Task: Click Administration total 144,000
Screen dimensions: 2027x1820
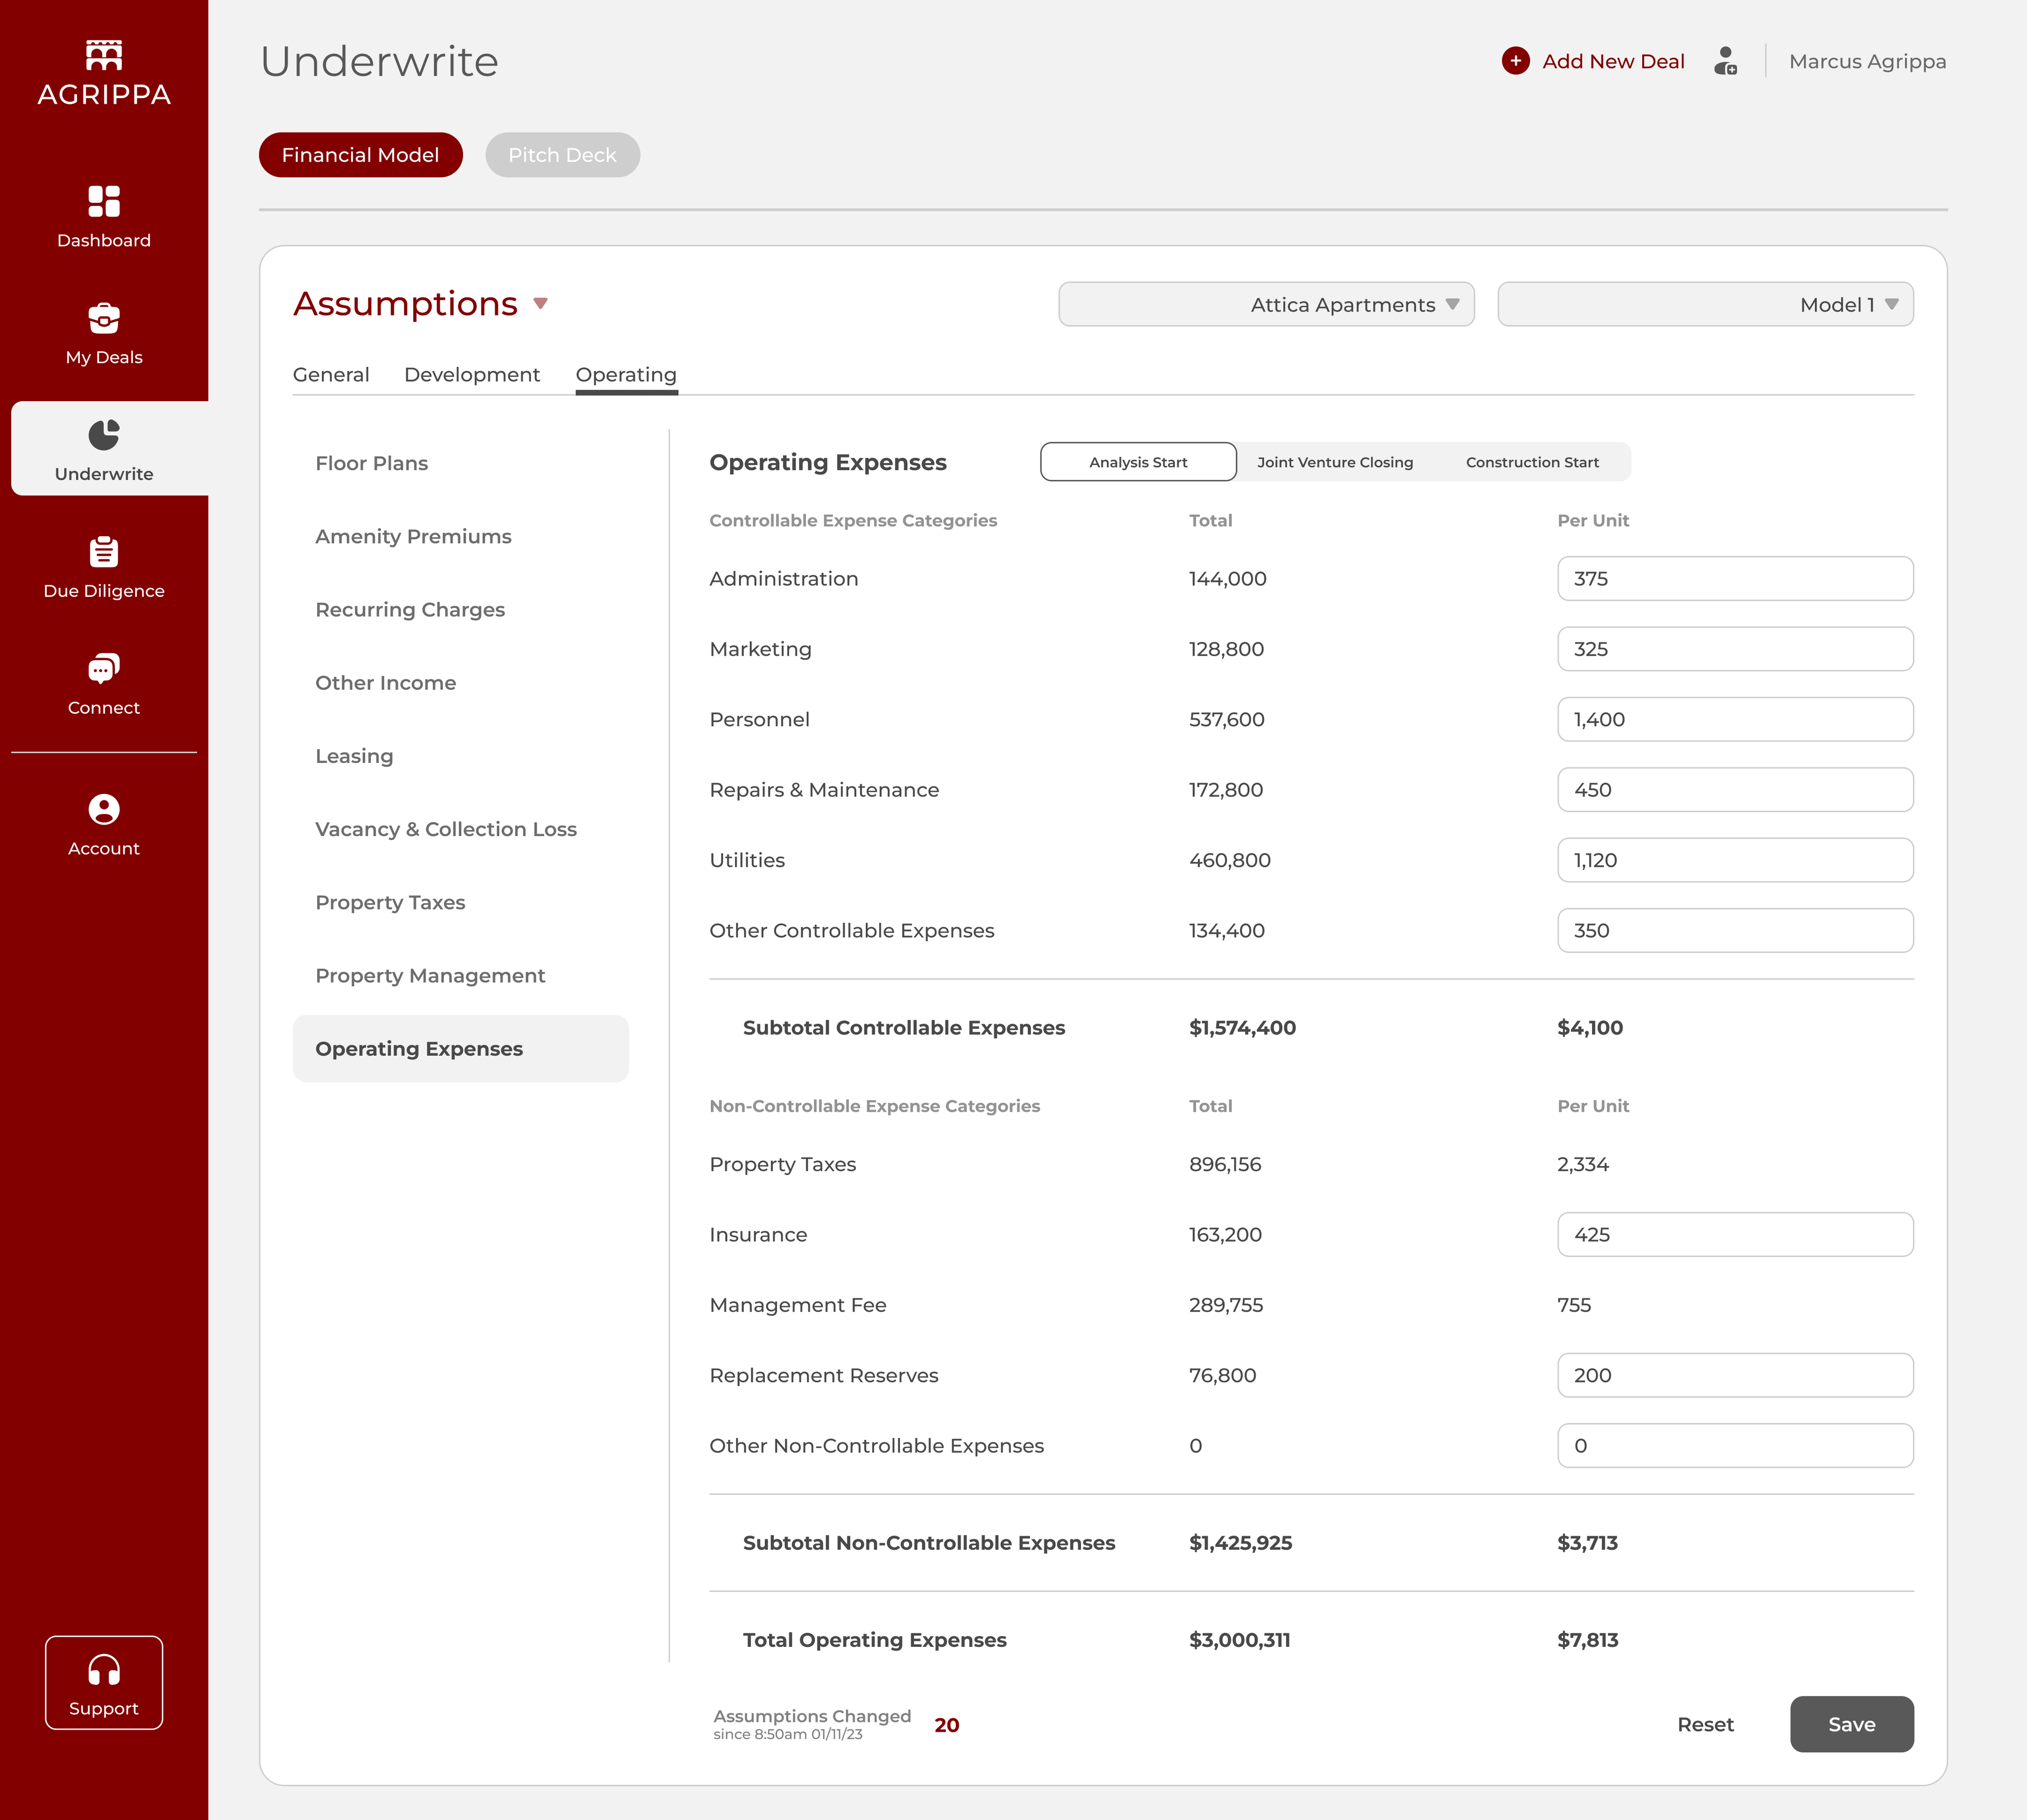Action: click(x=1227, y=578)
